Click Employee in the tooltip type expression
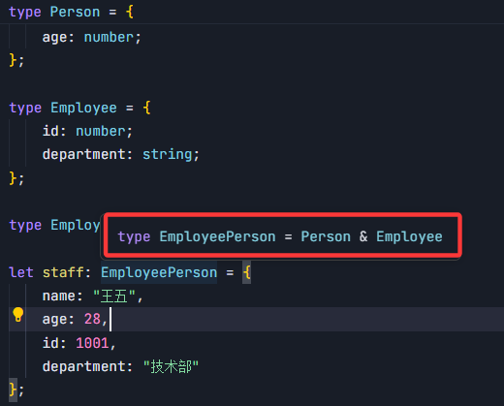This screenshot has width=504, height=406. click(x=409, y=236)
